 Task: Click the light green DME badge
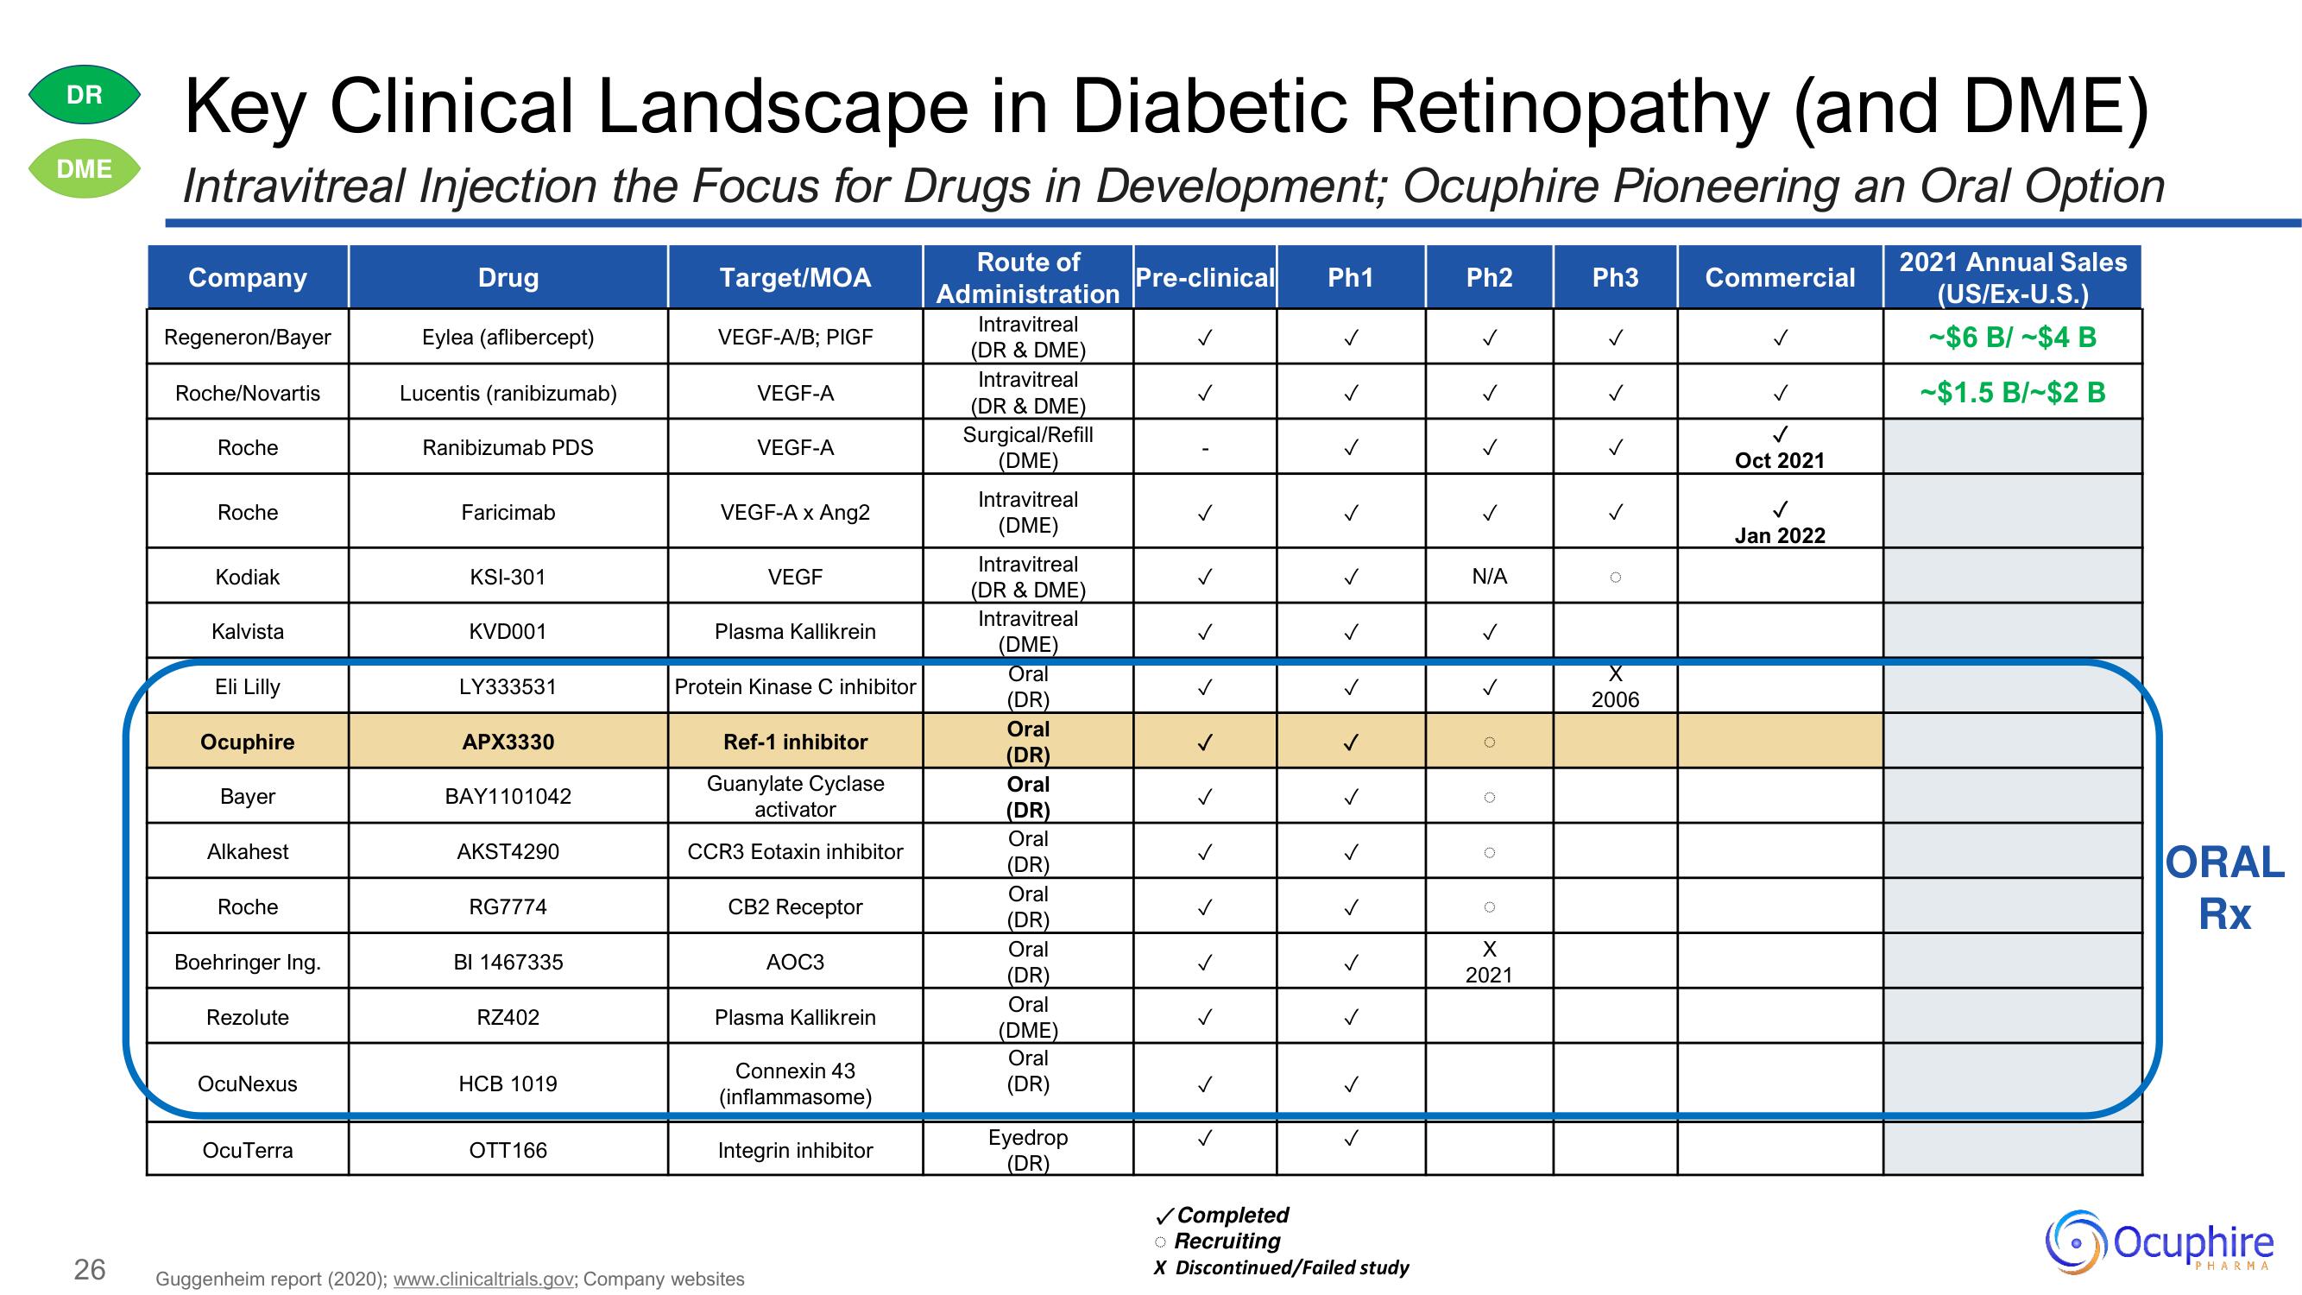pyautogui.click(x=84, y=169)
